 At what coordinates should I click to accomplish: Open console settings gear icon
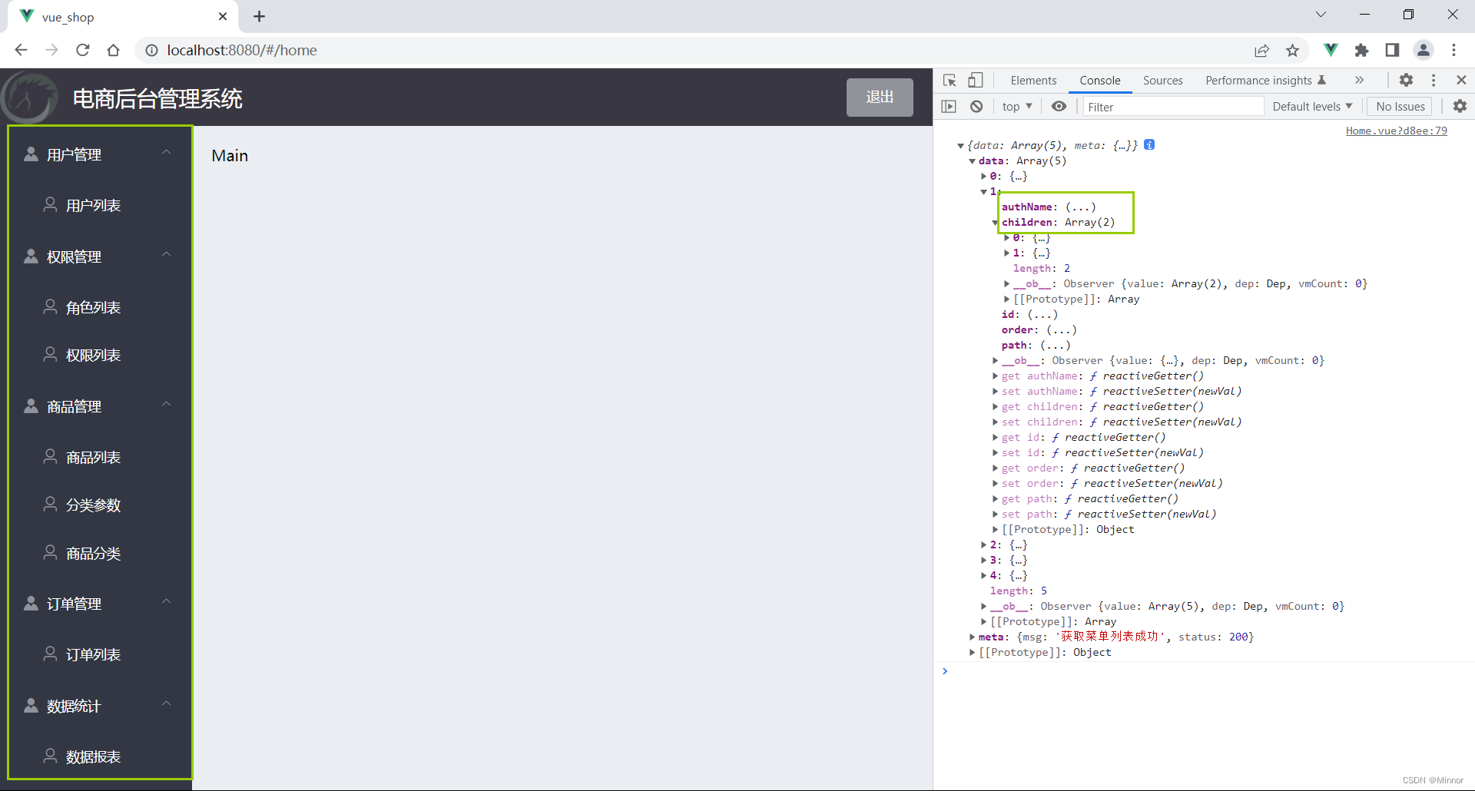(1460, 106)
